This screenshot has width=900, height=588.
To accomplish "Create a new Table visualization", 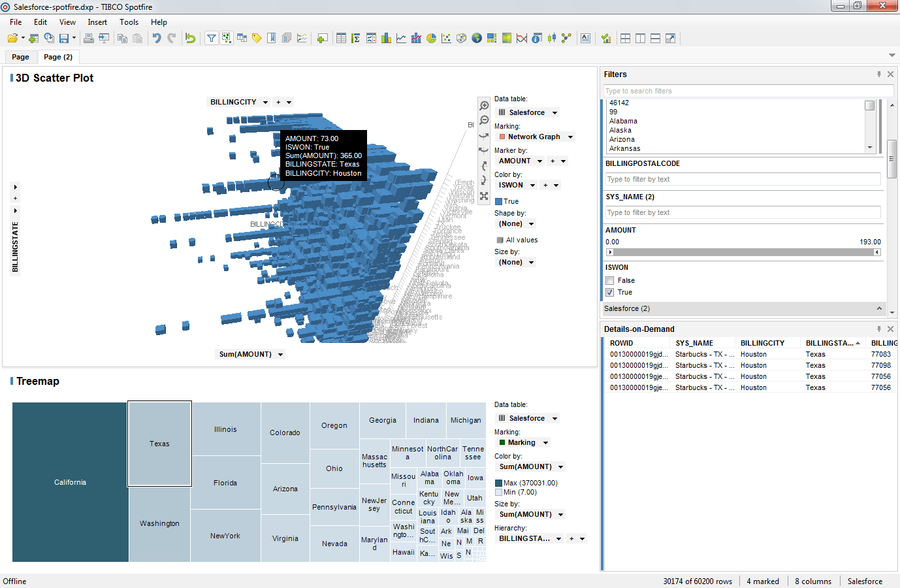I will click(341, 39).
